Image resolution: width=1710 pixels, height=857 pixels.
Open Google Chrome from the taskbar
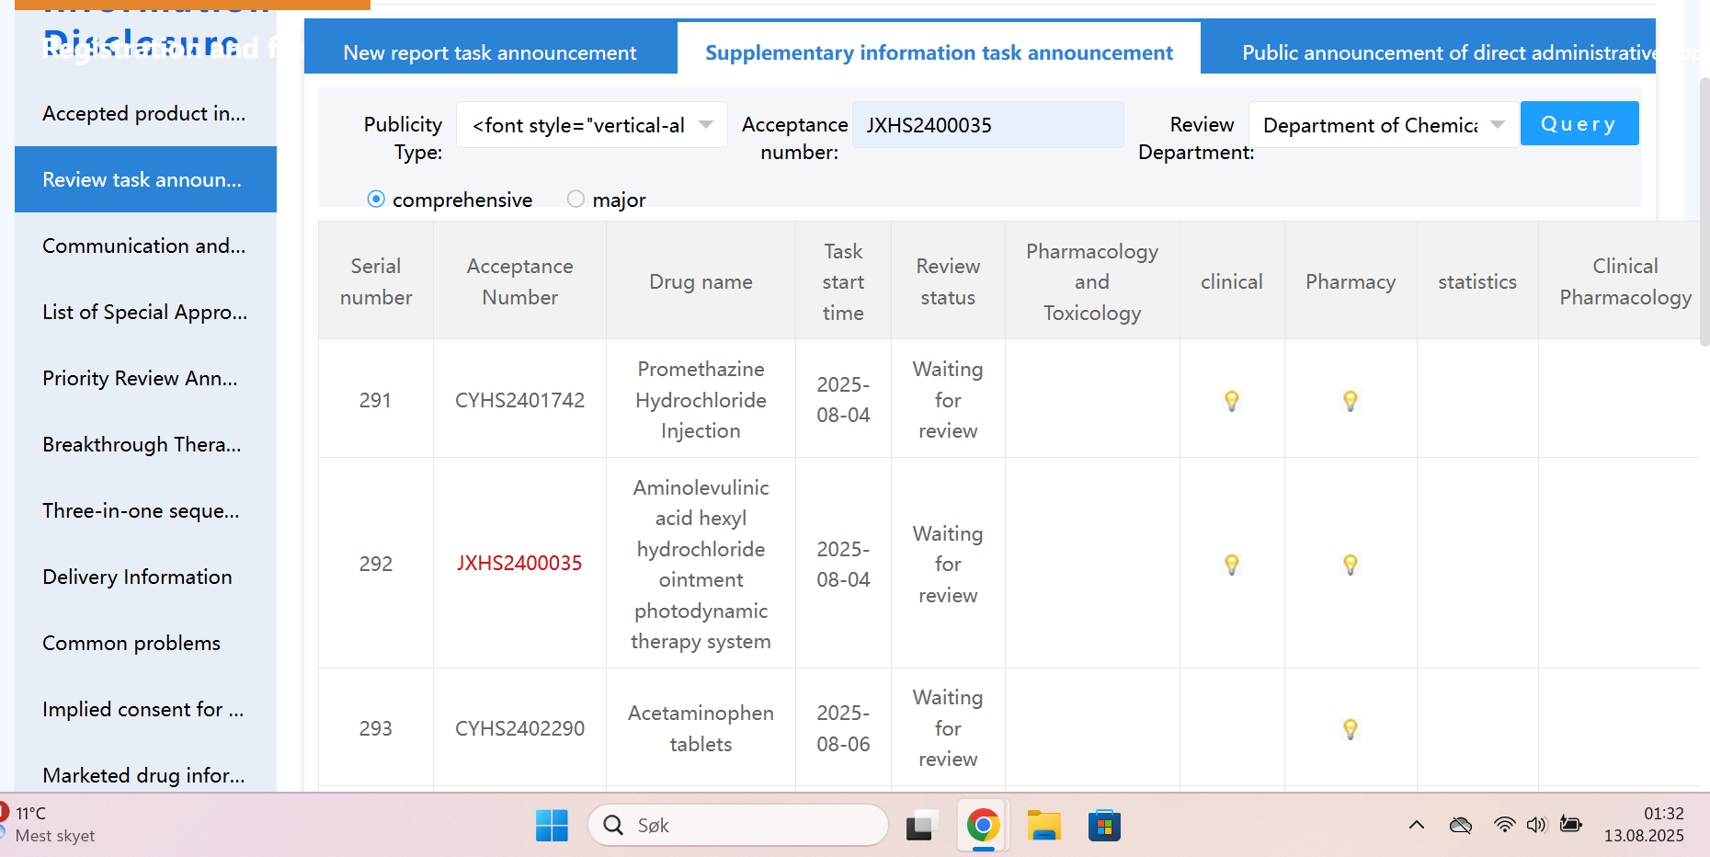tap(983, 826)
